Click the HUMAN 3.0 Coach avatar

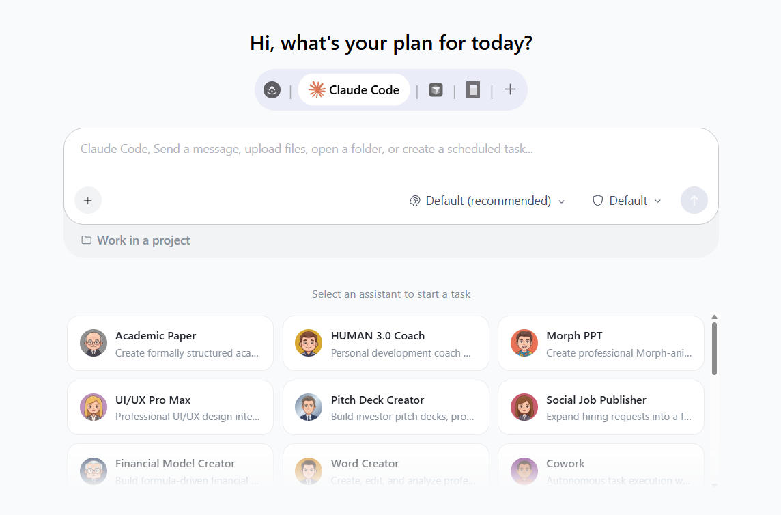pos(309,343)
